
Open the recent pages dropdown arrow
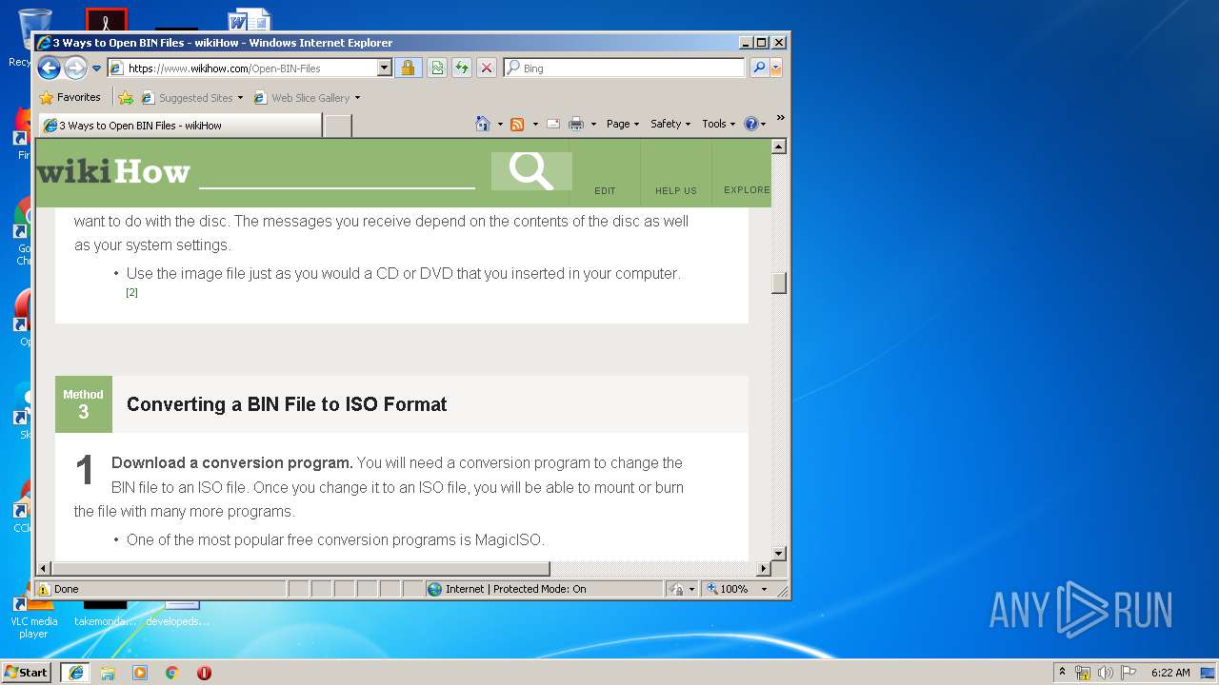click(96, 68)
